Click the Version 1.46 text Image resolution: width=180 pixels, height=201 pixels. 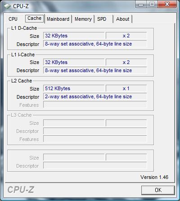[x=154, y=177]
